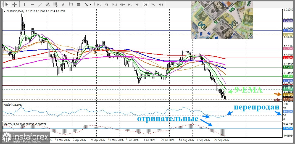The width and height of the screenshot is (295, 144).
Task: Click the 29 Sep 2026 date label
Action: coord(222,140)
